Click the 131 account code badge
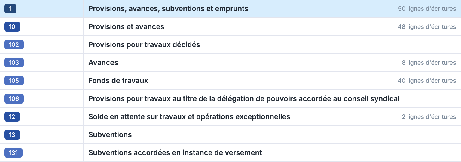Image resolution: width=461 pixels, height=162 pixels. pos(13,153)
